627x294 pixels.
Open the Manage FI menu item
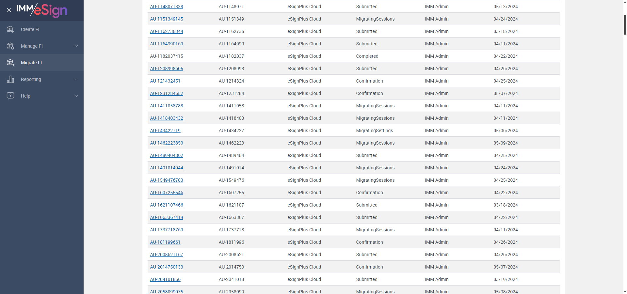pos(42,46)
